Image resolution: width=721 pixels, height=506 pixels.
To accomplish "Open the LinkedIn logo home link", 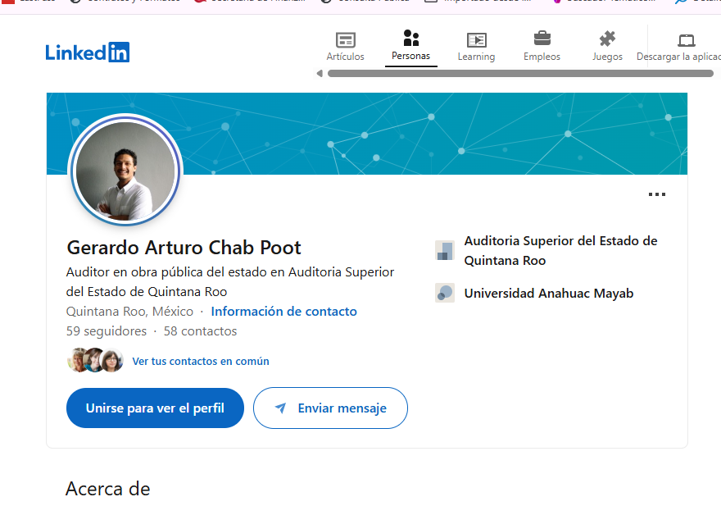I will [x=88, y=52].
